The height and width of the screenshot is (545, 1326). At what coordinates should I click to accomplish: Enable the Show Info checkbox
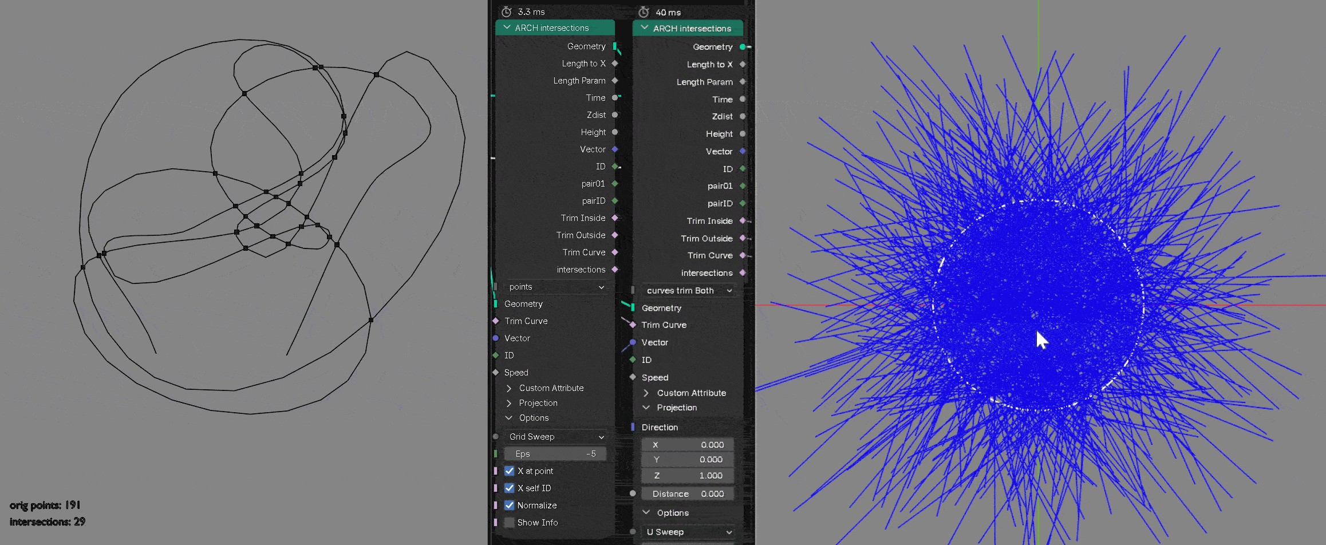509,522
